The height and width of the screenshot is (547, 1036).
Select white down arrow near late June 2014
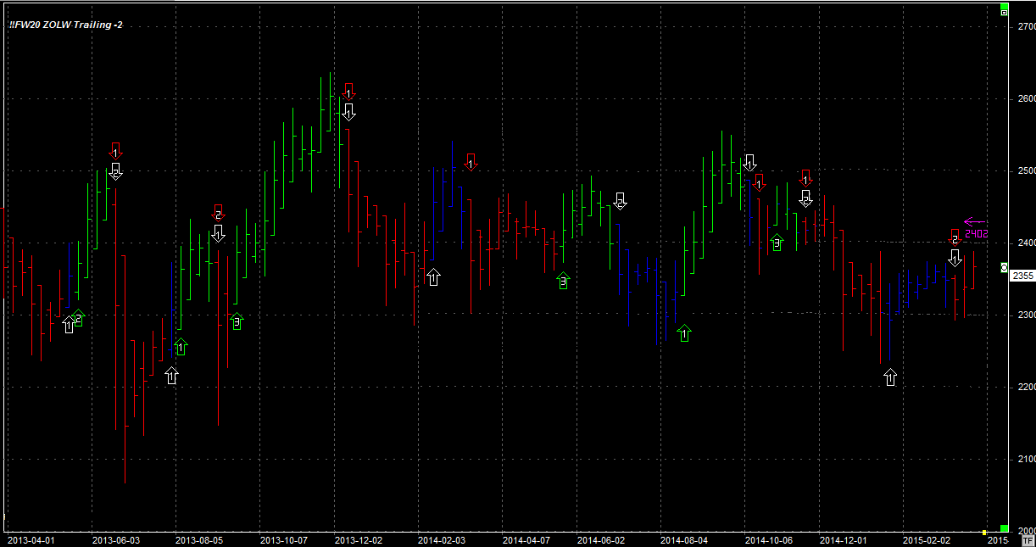click(x=620, y=201)
